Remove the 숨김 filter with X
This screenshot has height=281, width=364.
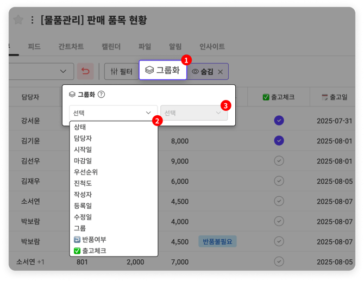(x=220, y=71)
